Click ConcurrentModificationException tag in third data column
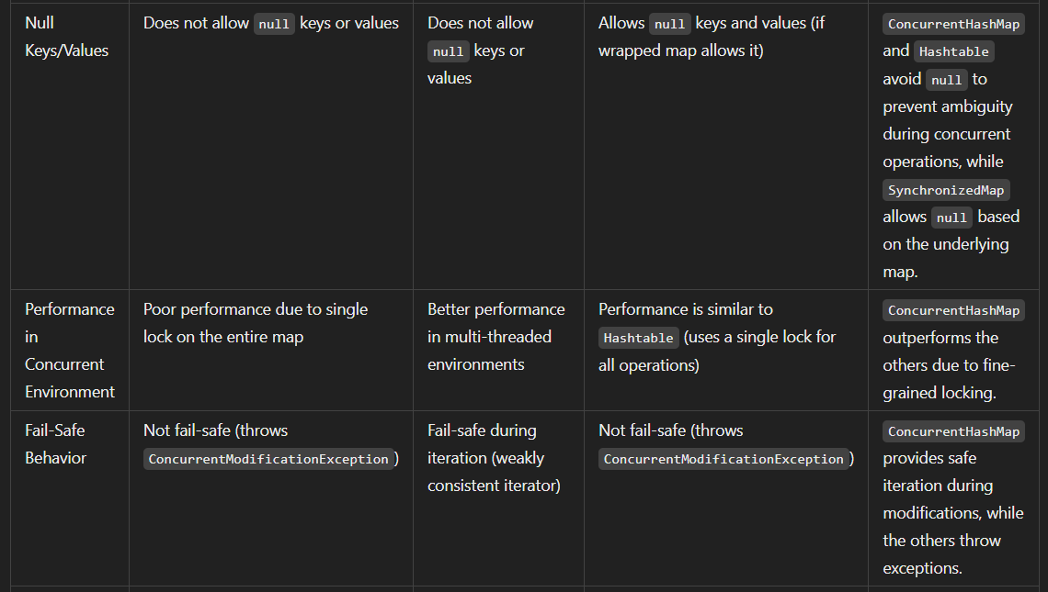1048x592 pixels. pos(723,459)
